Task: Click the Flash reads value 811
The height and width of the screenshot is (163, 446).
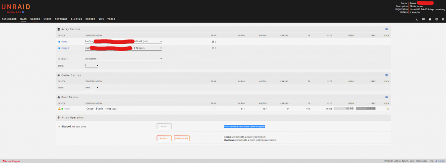Action: coord(243,108)
